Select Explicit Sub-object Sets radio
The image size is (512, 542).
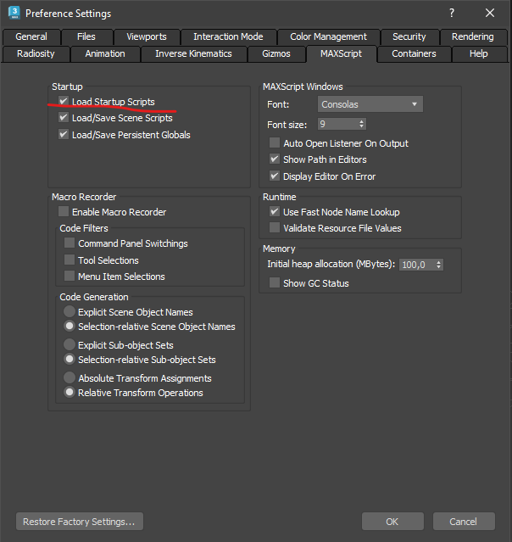(70, 344)
